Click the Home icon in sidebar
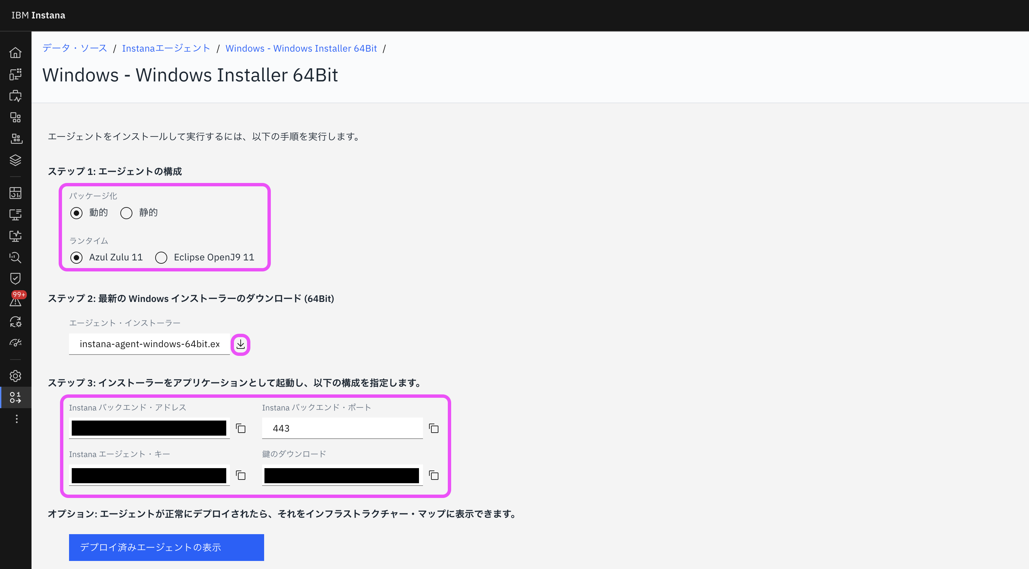The width and height of the screenshot is (1029, 569). 15,53
